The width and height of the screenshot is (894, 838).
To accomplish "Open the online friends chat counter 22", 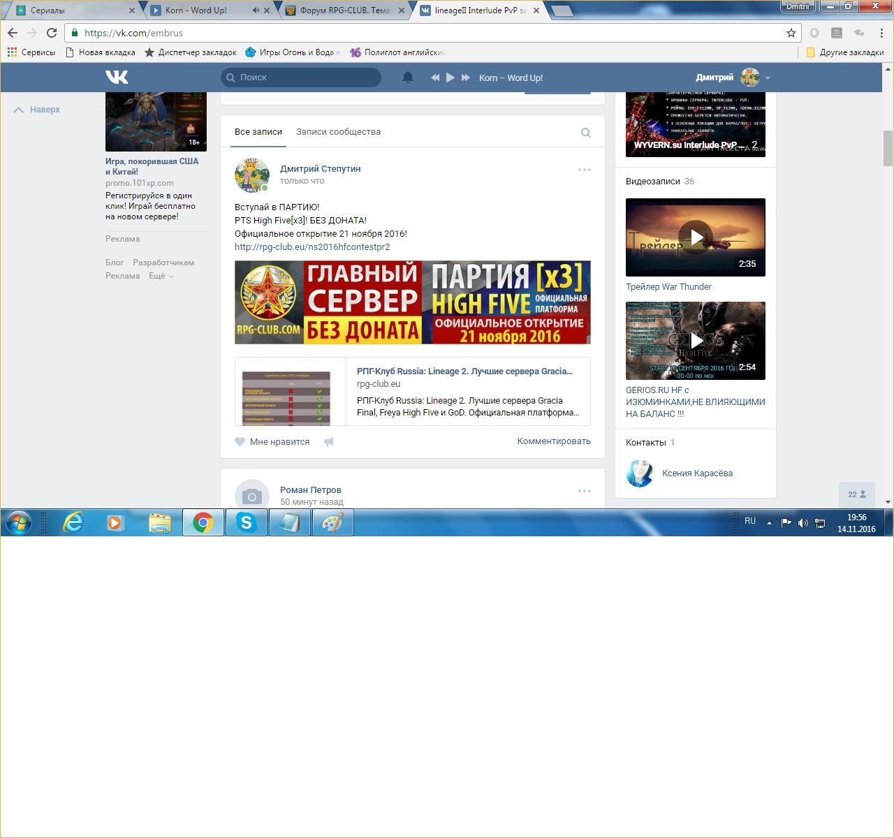I will [856, 494].
